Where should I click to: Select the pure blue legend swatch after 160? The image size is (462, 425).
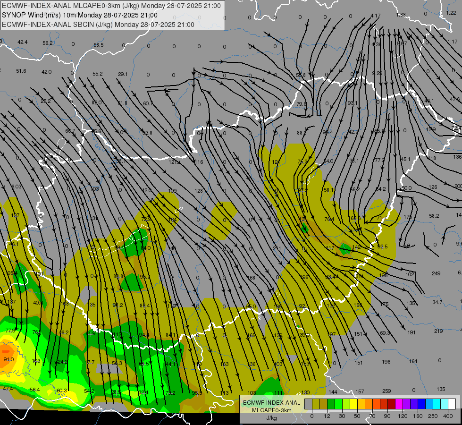tap(421, 404)
